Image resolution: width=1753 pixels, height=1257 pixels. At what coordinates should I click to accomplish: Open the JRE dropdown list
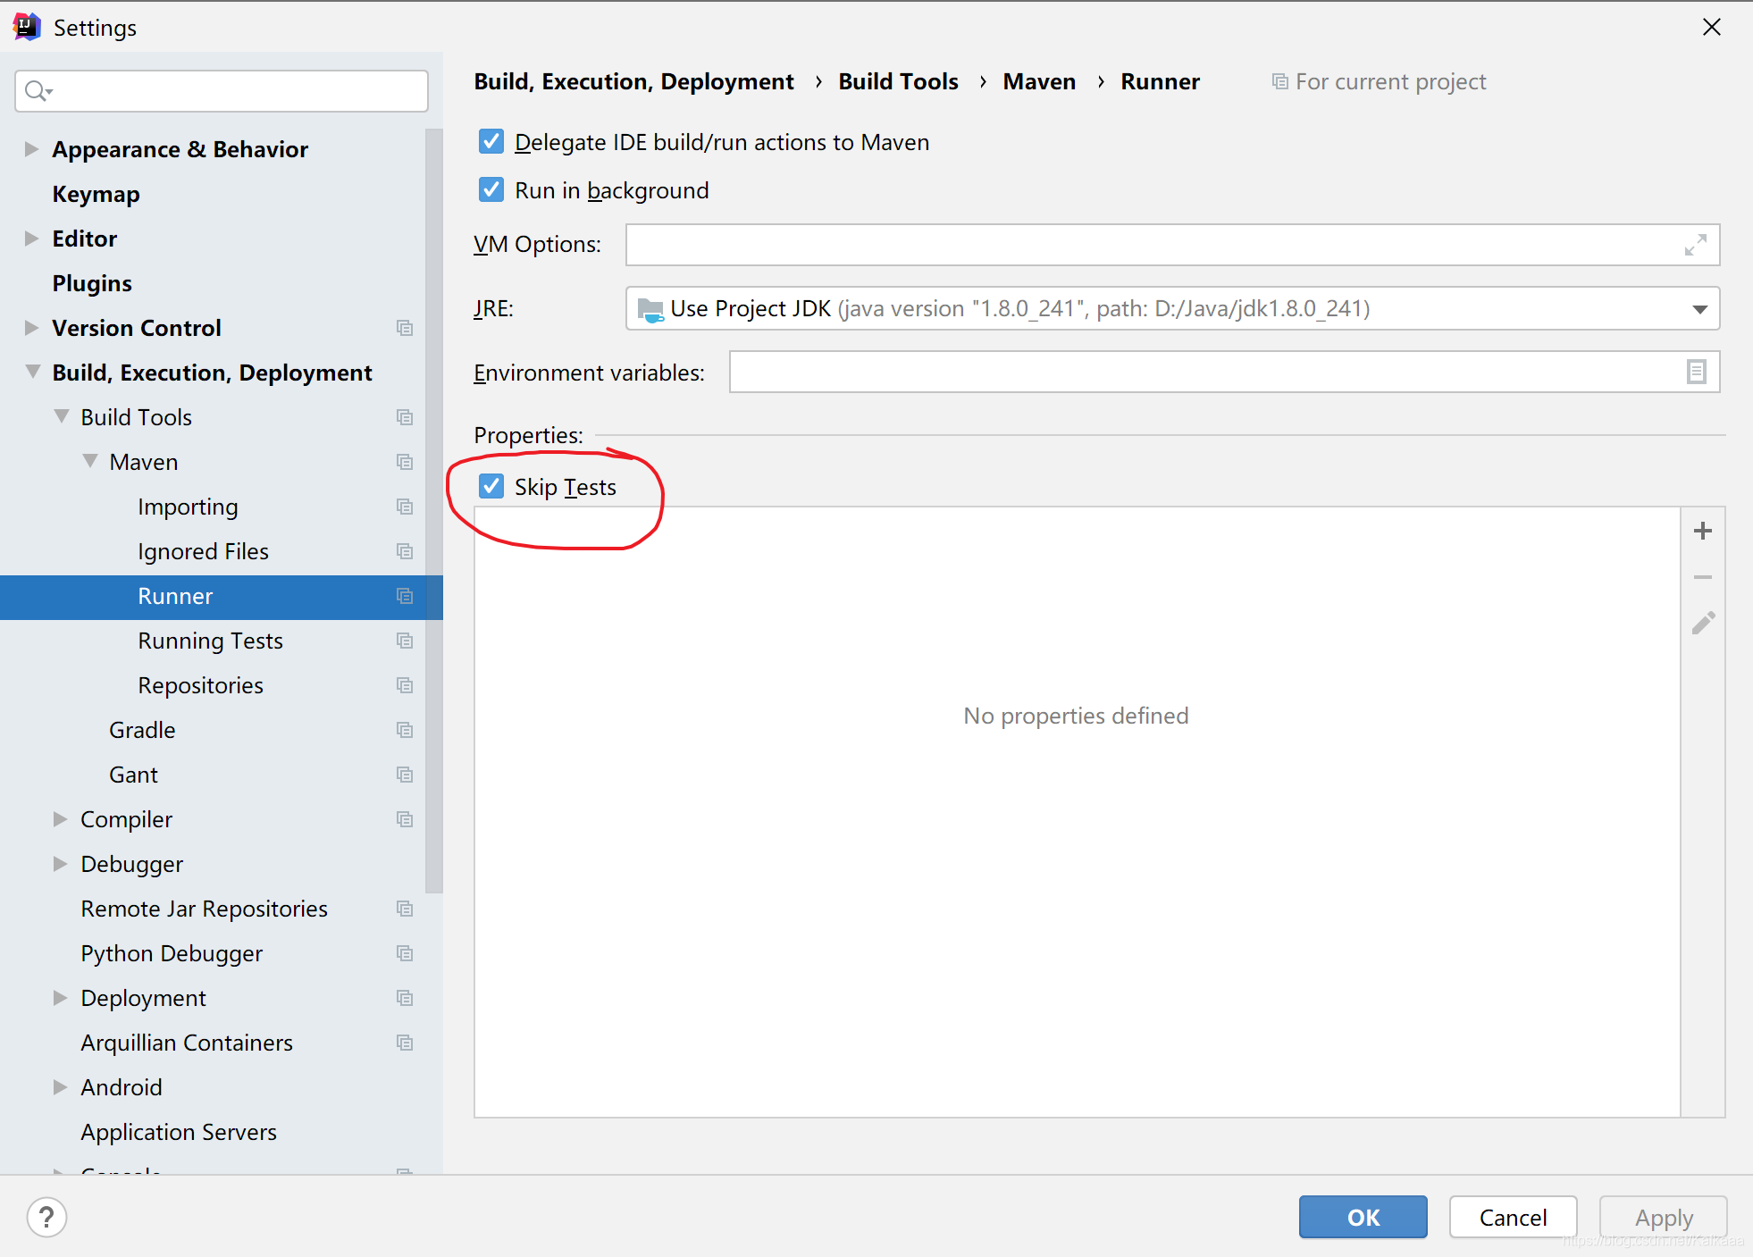point(1699,309)
